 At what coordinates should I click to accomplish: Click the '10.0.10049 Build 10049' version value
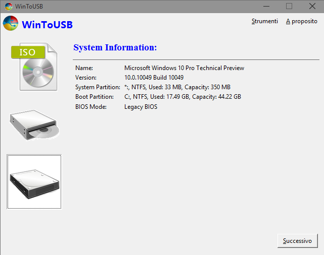click(x=154, y=78)
